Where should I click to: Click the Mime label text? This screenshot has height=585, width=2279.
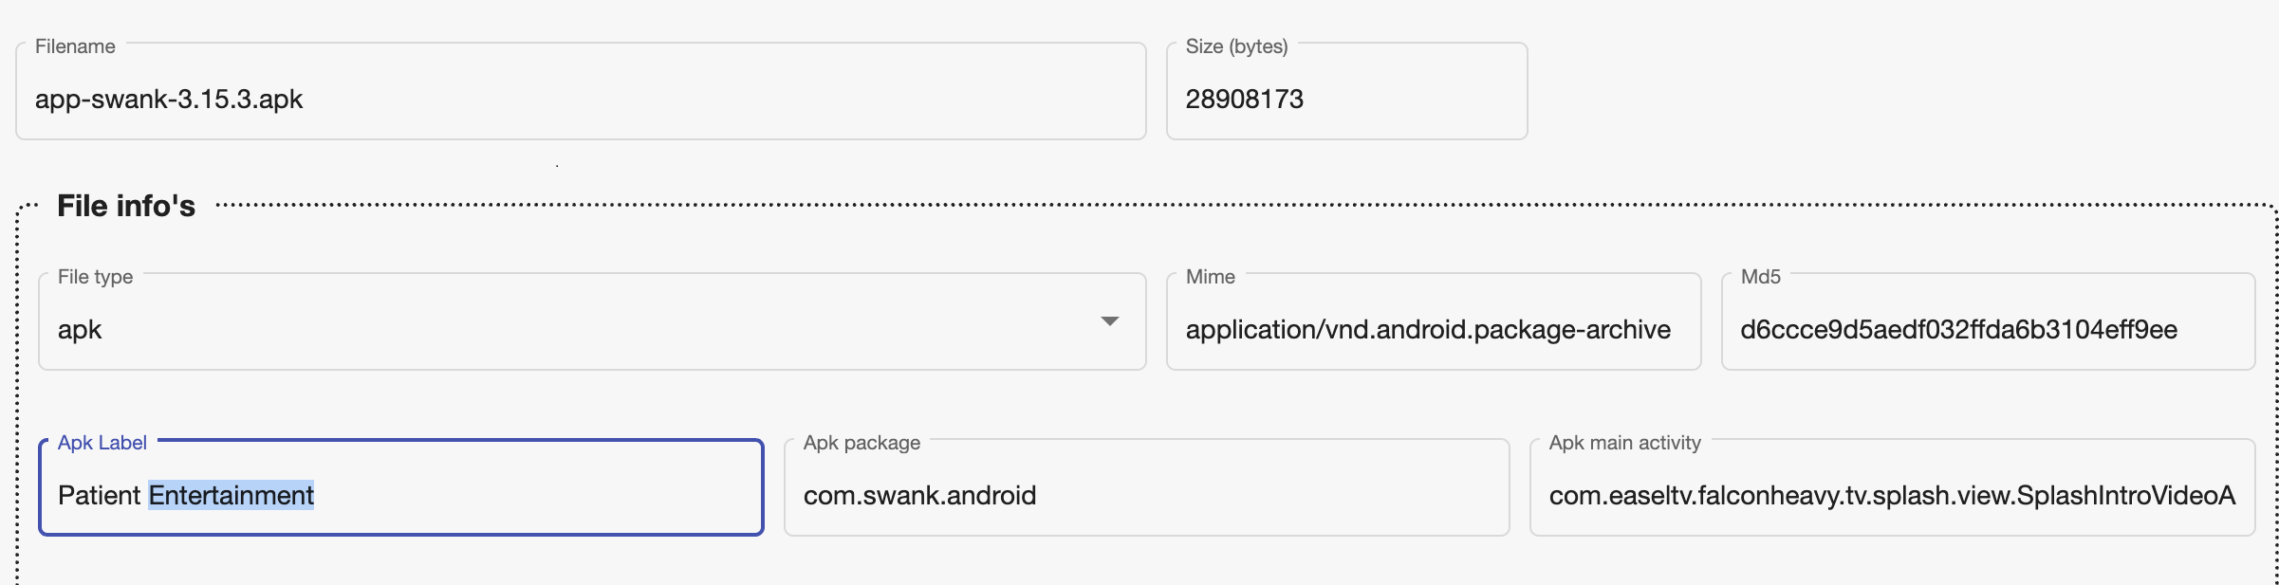[x=1210, y=277]
